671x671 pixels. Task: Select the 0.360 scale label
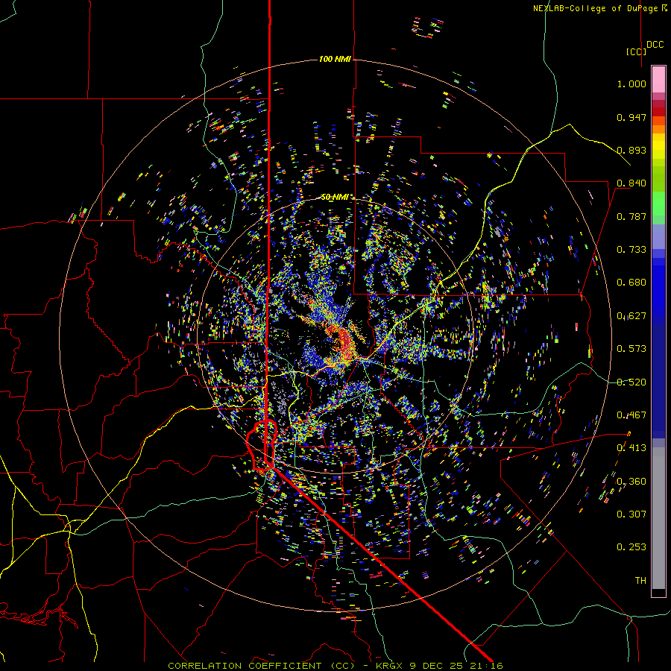[x=631, y=482]
